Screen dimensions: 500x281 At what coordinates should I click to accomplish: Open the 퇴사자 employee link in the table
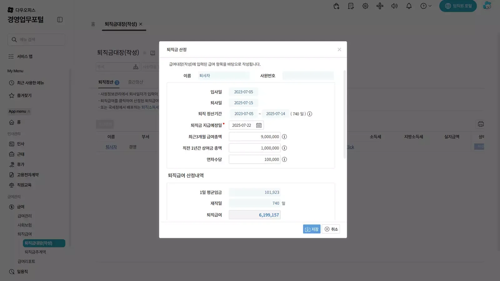coord(111,147)
